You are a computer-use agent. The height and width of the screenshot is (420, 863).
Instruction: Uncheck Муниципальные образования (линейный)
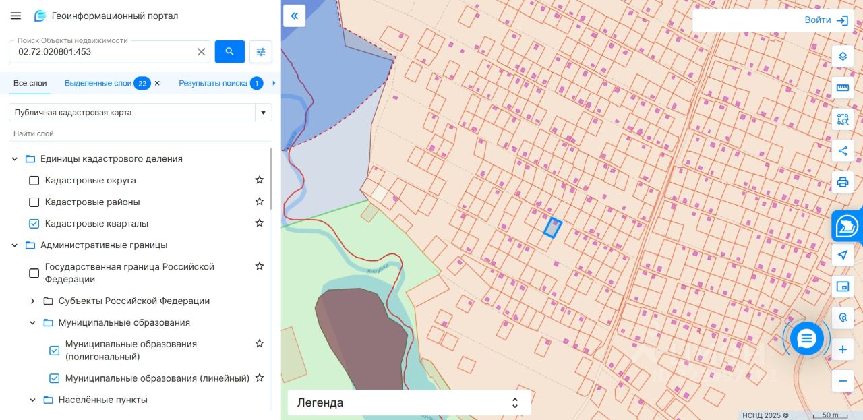(x=55, y=378)
